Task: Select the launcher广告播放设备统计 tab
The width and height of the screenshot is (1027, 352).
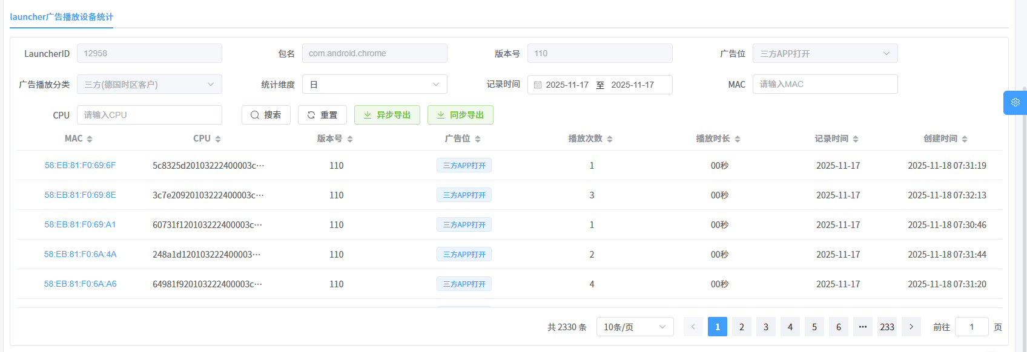Action: click(x=61, y=17)
